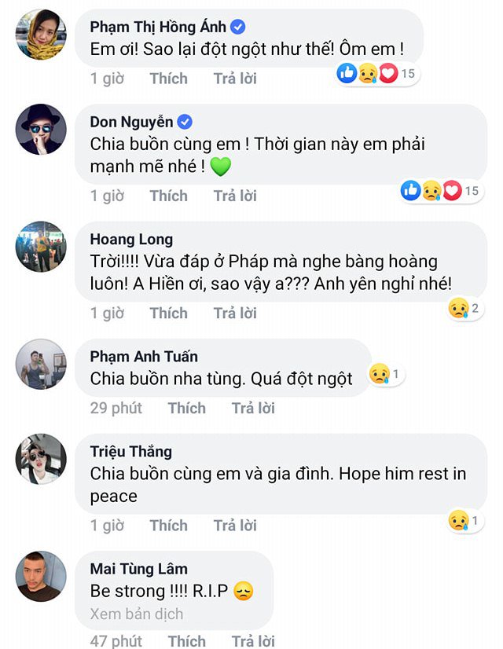Open Don Nguyễn's avatar with hat
Screen dimensions: 503x649
click(x=41, y=129)
